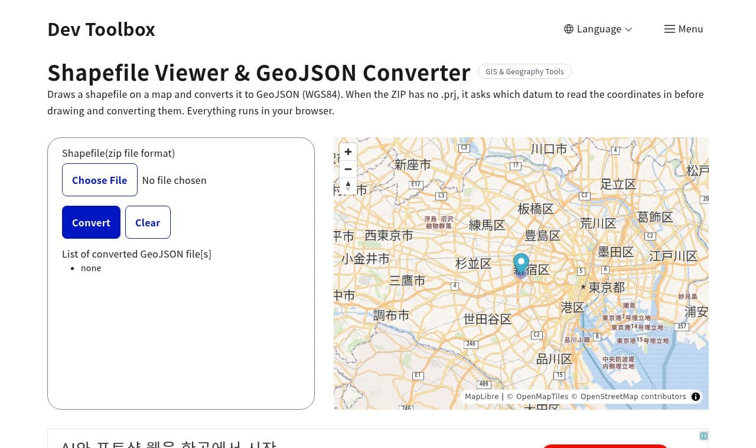The image size is (756, 448).
Task: Click the 品川区 label on the map
Action: click(554, 359)
